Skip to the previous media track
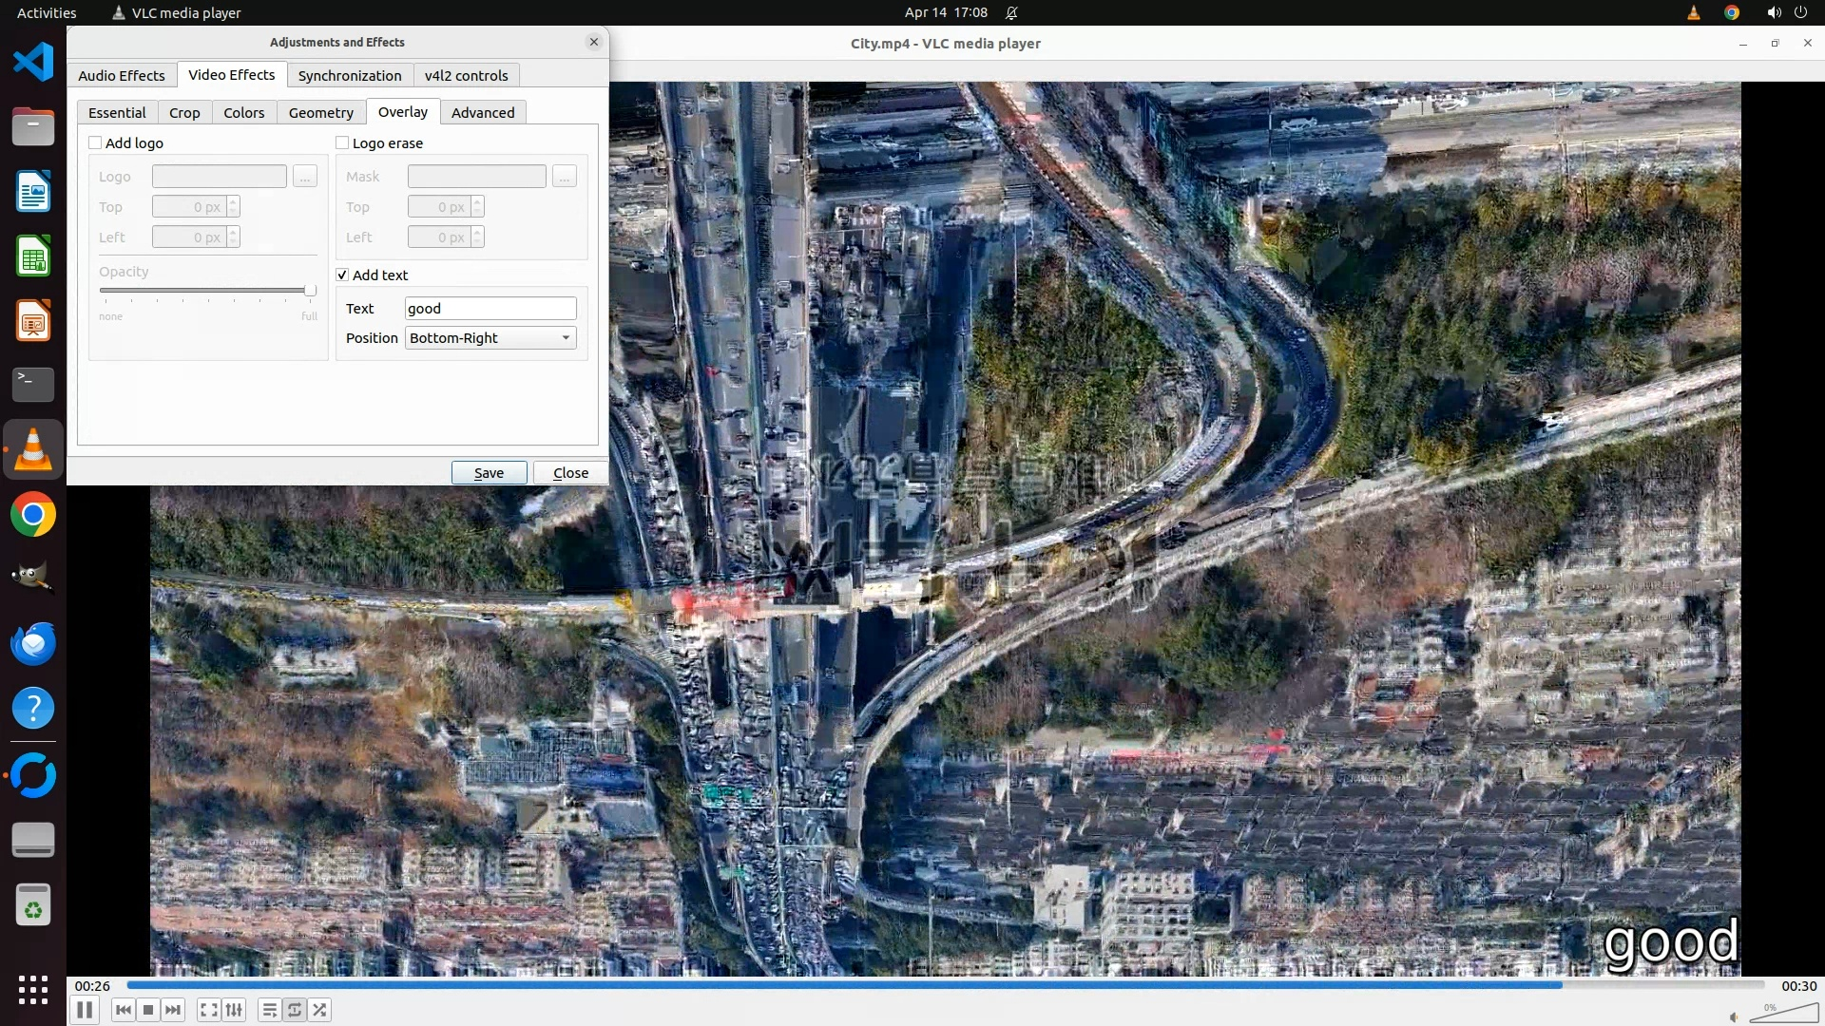This screenshot has height=1026, width=1825. click(x=124, y=1010)
